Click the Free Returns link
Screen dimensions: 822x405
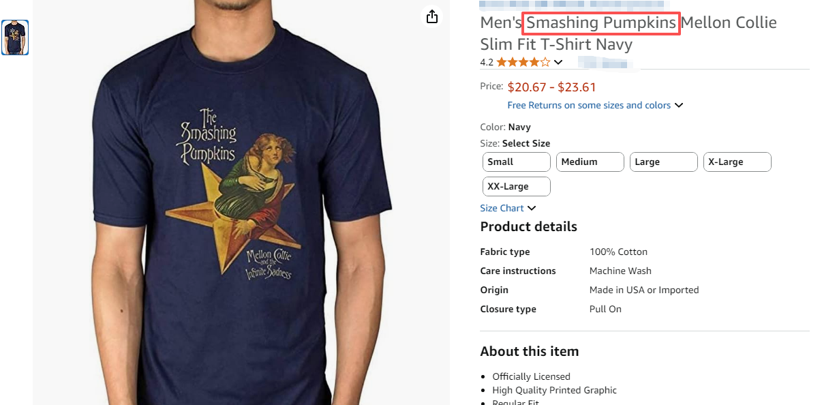click(x=589, y=105)
